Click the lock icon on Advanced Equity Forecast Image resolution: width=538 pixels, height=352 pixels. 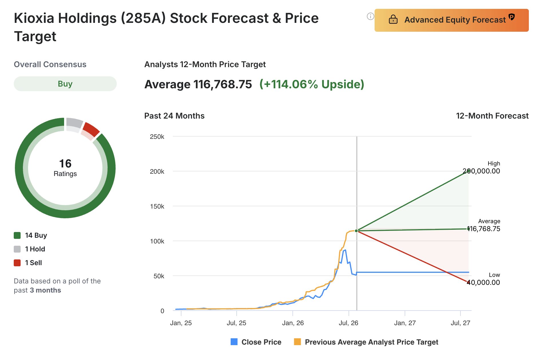(x=393, y=19)
